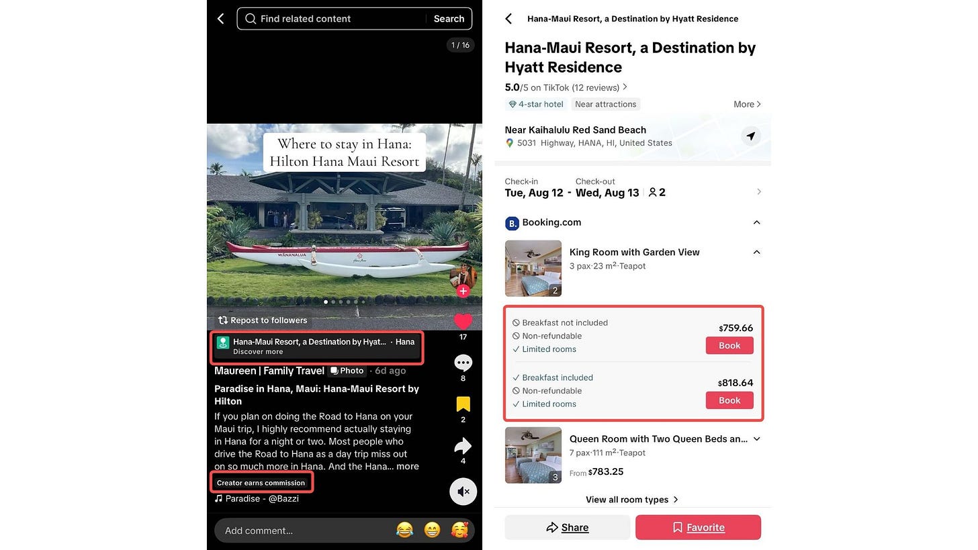Collapse King Room with Garden View options

point(756,252)
